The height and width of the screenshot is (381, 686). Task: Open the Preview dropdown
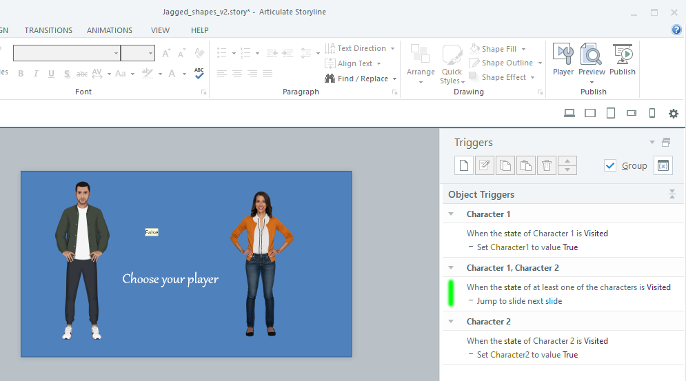pyautogui.click(x=592, y=82)
